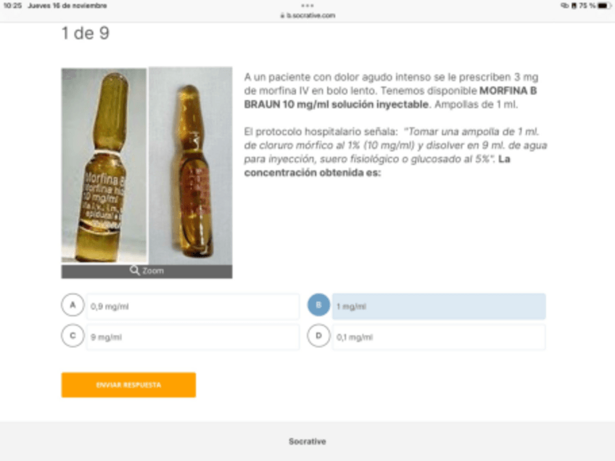Open the left morphine ampoule photo

point(104,165)
